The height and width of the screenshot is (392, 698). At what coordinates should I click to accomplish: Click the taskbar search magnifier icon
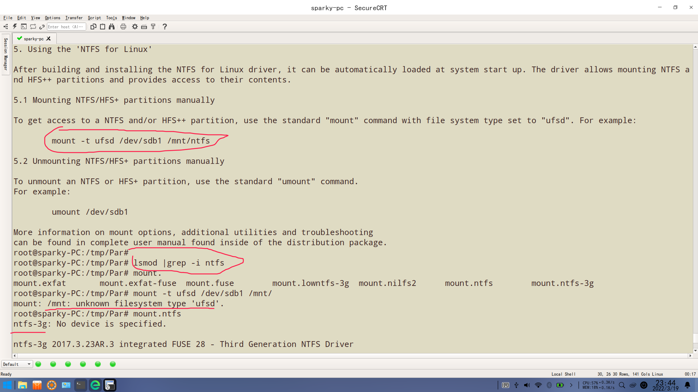click(x=622, y=385)
